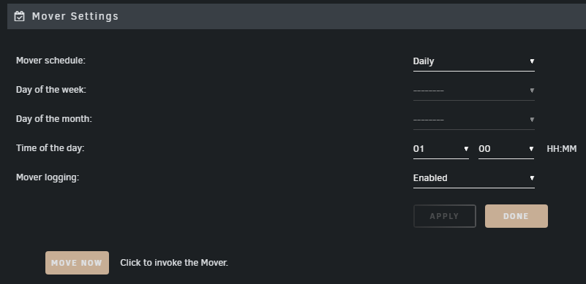586x284 pixels.
Task: Click the HH:MM format hint
Action: [x=561, y=149]
